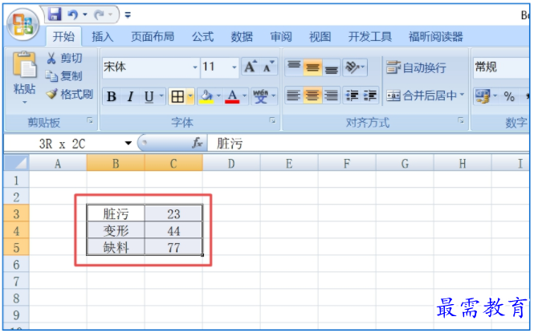
Task: Apply borders with the border icon
Action: point(177,97)
